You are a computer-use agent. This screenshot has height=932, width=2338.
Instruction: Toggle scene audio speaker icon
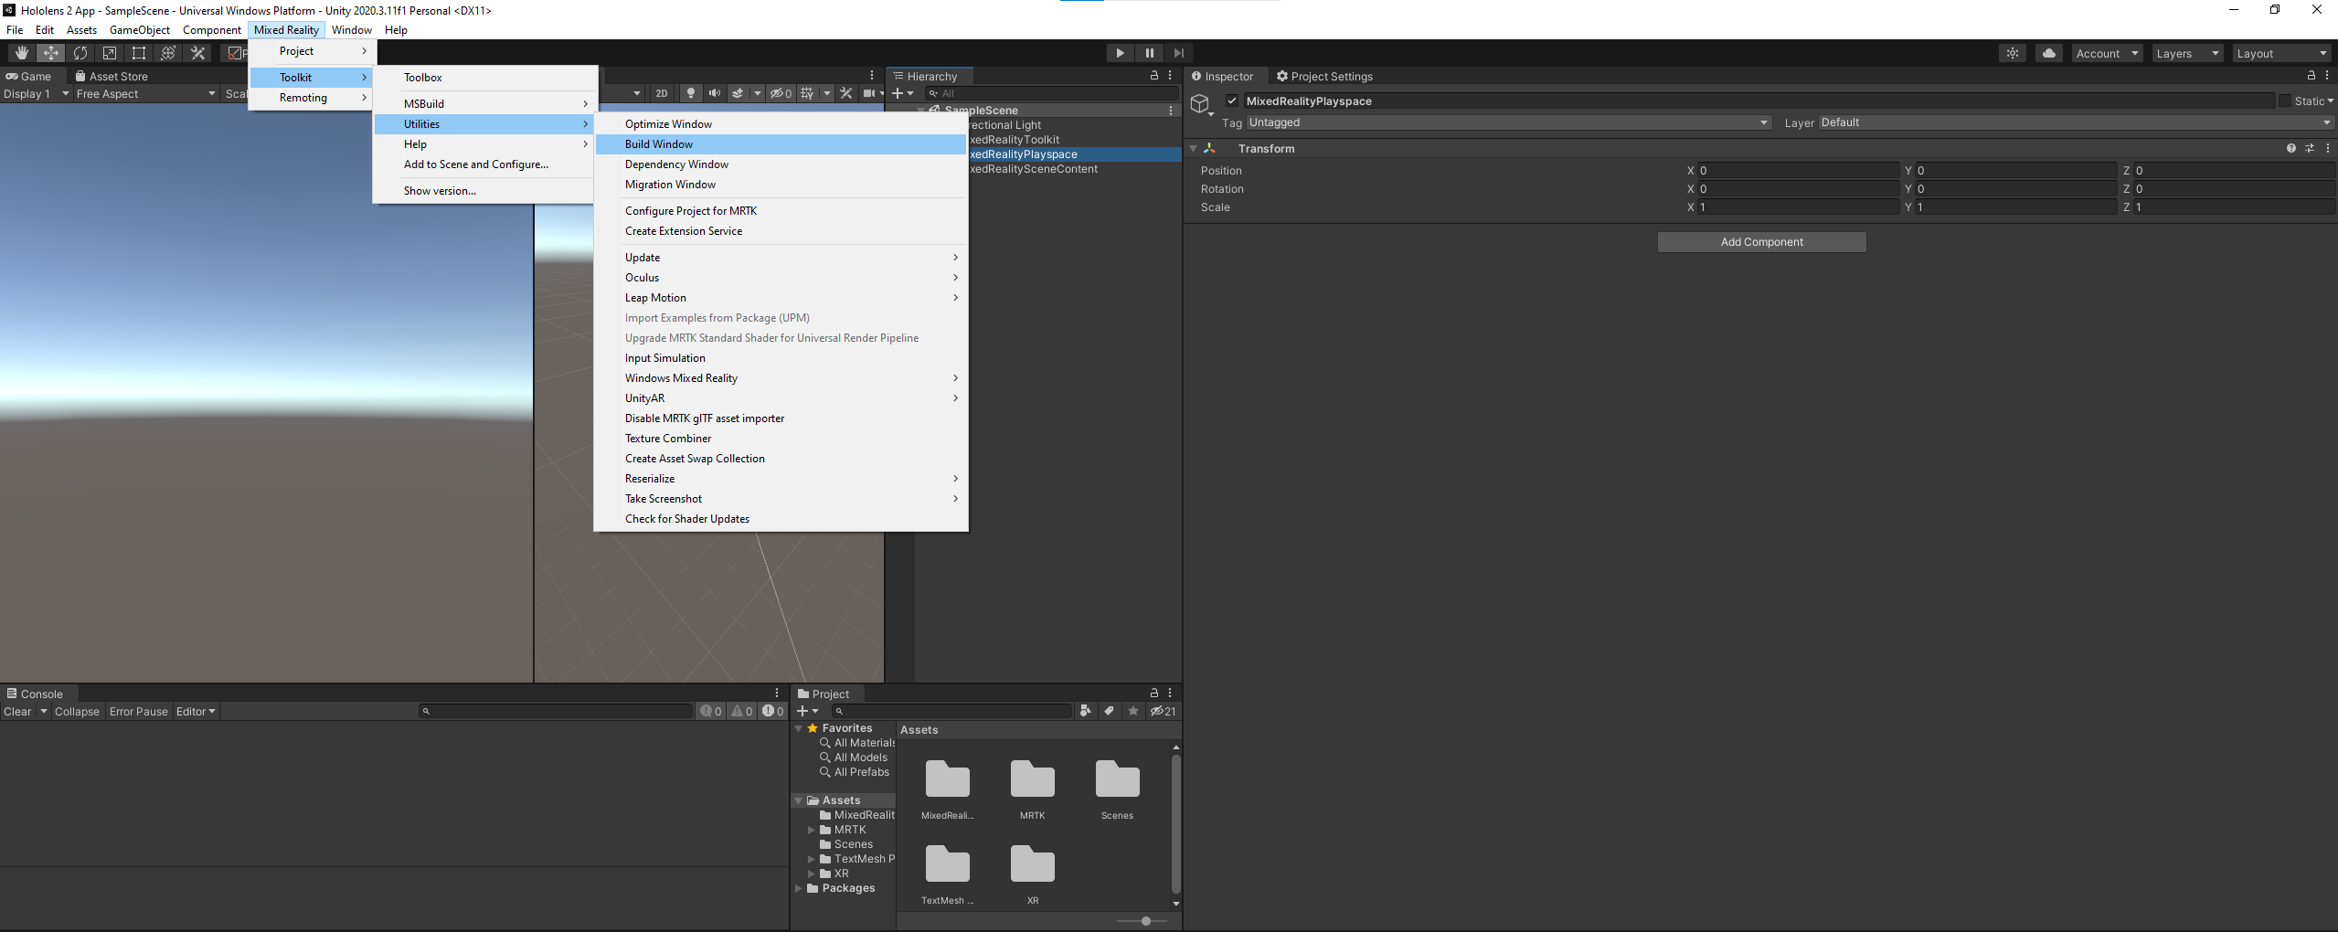tap(714, 93)
